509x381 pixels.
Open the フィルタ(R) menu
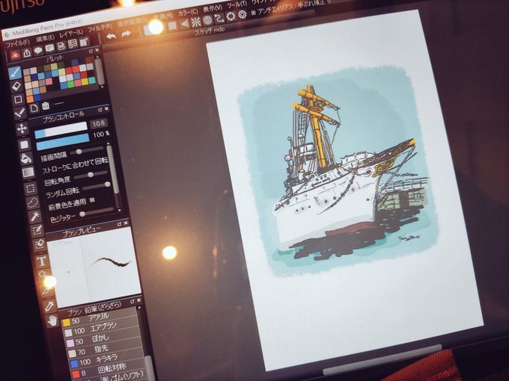tap(100, 28)
